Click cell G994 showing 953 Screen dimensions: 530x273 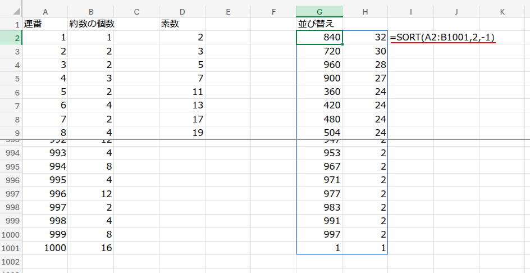(x=319, y=153)
